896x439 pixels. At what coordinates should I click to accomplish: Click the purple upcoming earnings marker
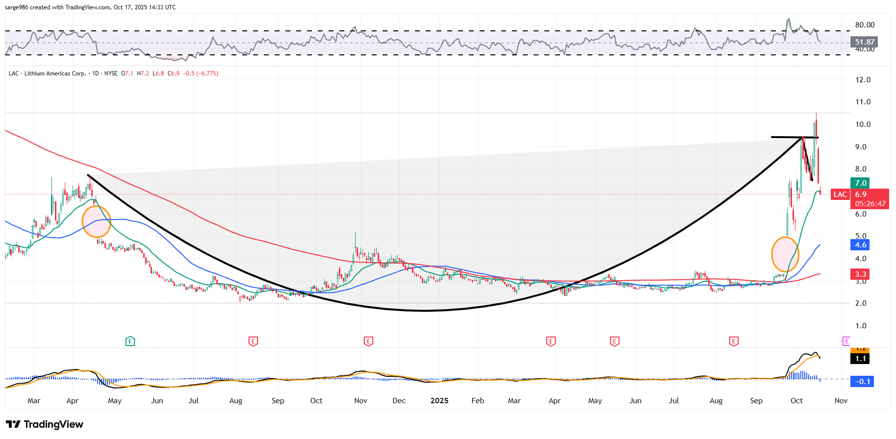(845, 341)
